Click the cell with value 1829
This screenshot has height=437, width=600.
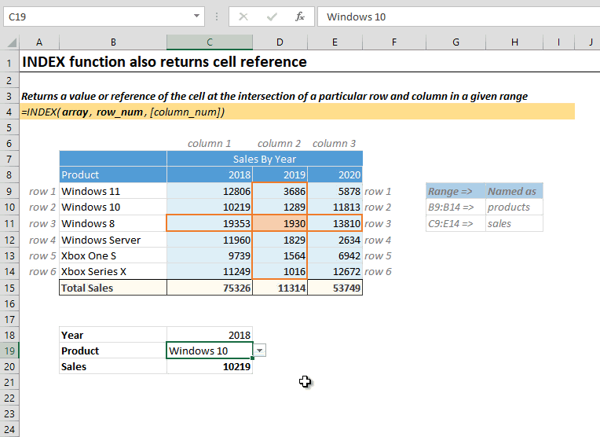click(x=280, y=240)
